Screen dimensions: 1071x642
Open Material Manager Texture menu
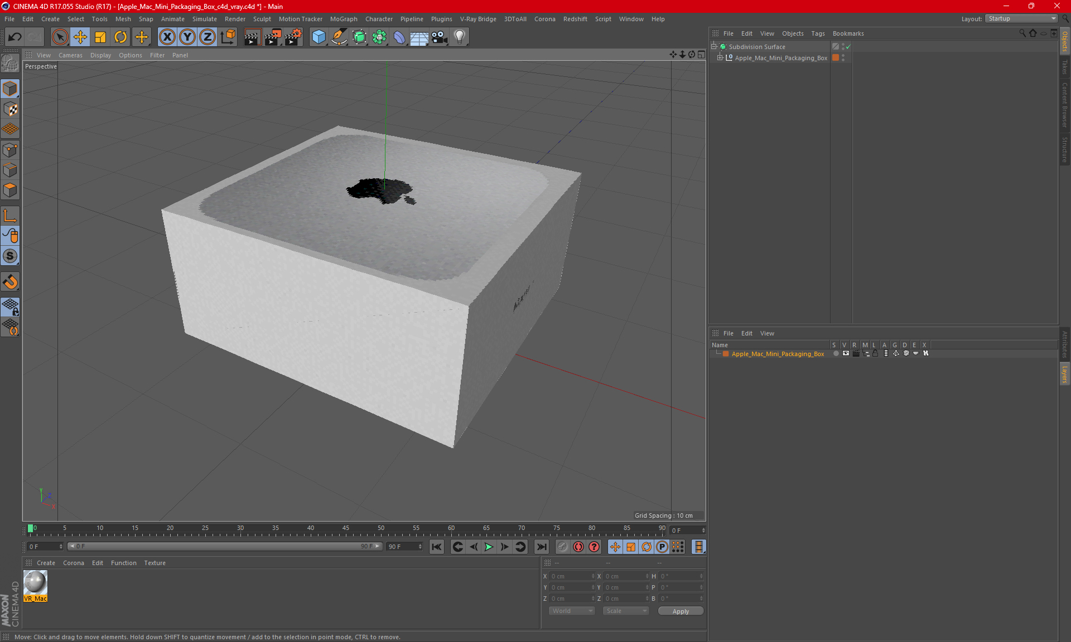pyautogui.click(x=155, y=563)
